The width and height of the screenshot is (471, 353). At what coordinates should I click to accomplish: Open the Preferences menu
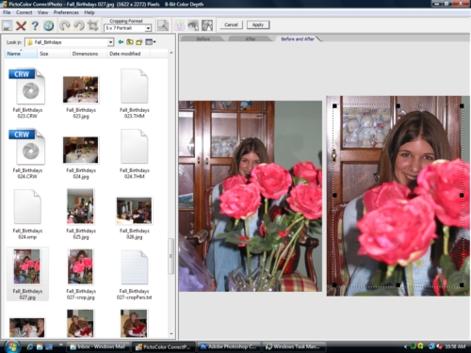(x=66, y=12)
